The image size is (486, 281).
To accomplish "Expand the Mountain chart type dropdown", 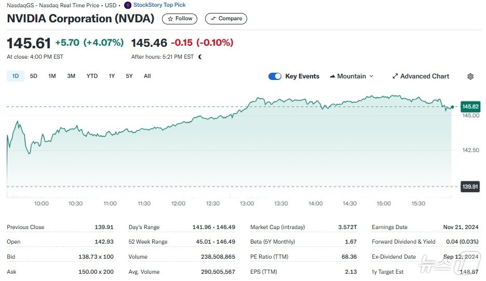I will point(371,76).
